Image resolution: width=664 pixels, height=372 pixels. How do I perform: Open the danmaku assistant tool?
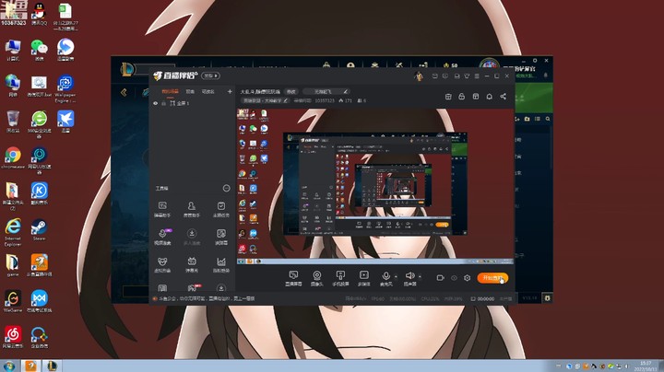(x=162, y=209)
